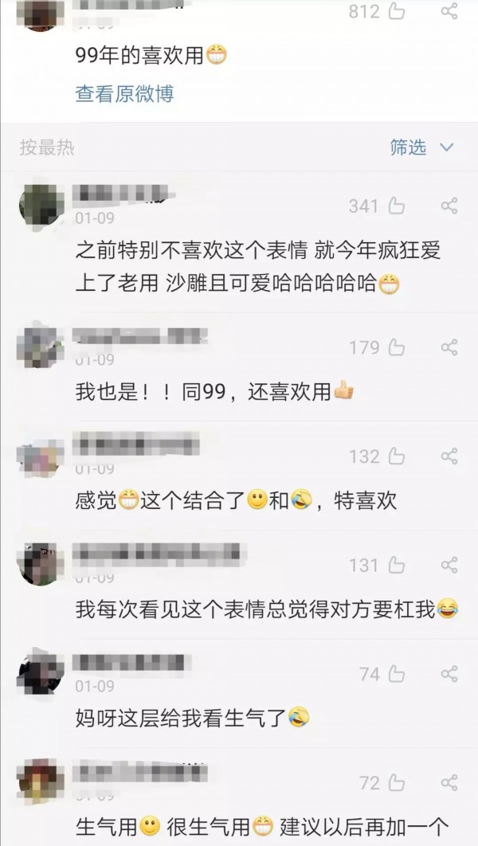Expand the chevron next to 筛选

click(x=446, y=147)
